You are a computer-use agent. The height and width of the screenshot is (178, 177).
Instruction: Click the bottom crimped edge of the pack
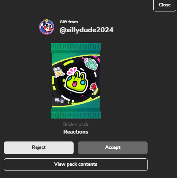76,114
